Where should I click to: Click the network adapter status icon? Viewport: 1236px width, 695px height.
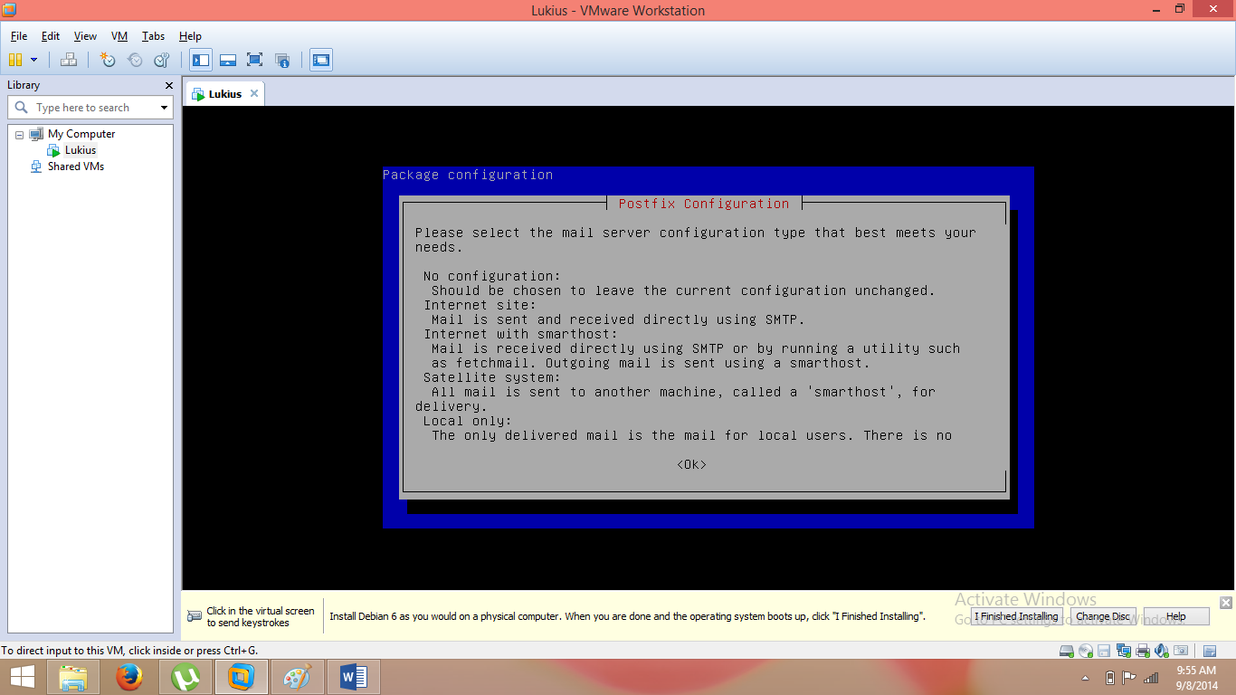1124,651
